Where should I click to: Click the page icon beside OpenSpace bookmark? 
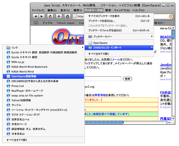90,43
